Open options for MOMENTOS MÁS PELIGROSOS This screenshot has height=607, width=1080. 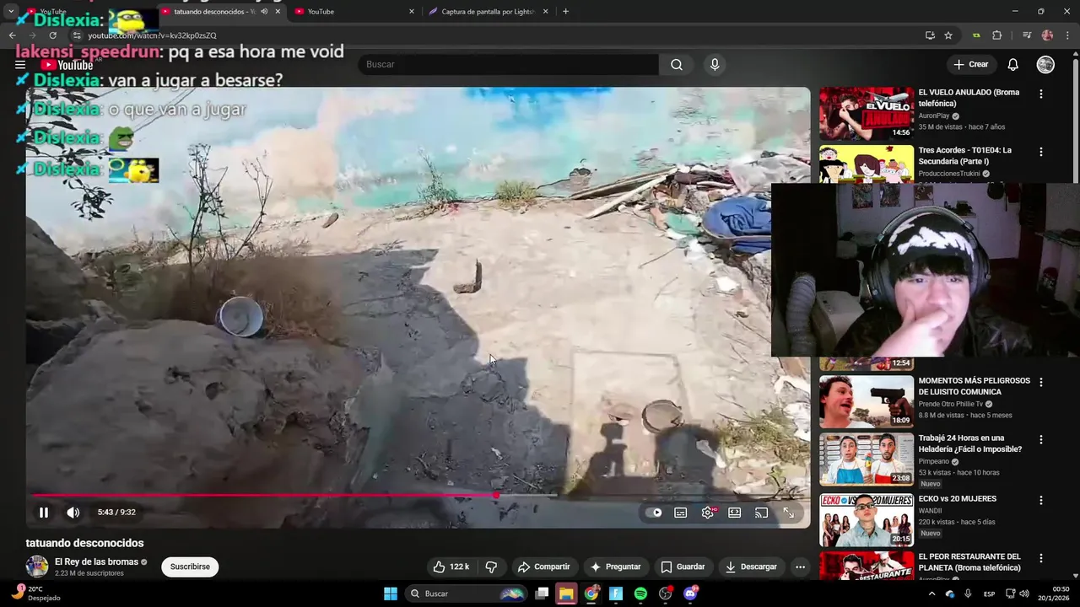click(1041, 382)
